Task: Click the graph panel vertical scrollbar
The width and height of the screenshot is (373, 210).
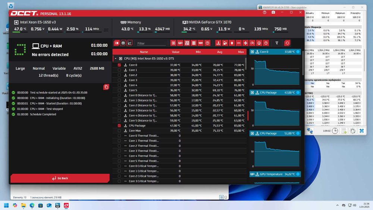Action: click(x=303, y=63)
